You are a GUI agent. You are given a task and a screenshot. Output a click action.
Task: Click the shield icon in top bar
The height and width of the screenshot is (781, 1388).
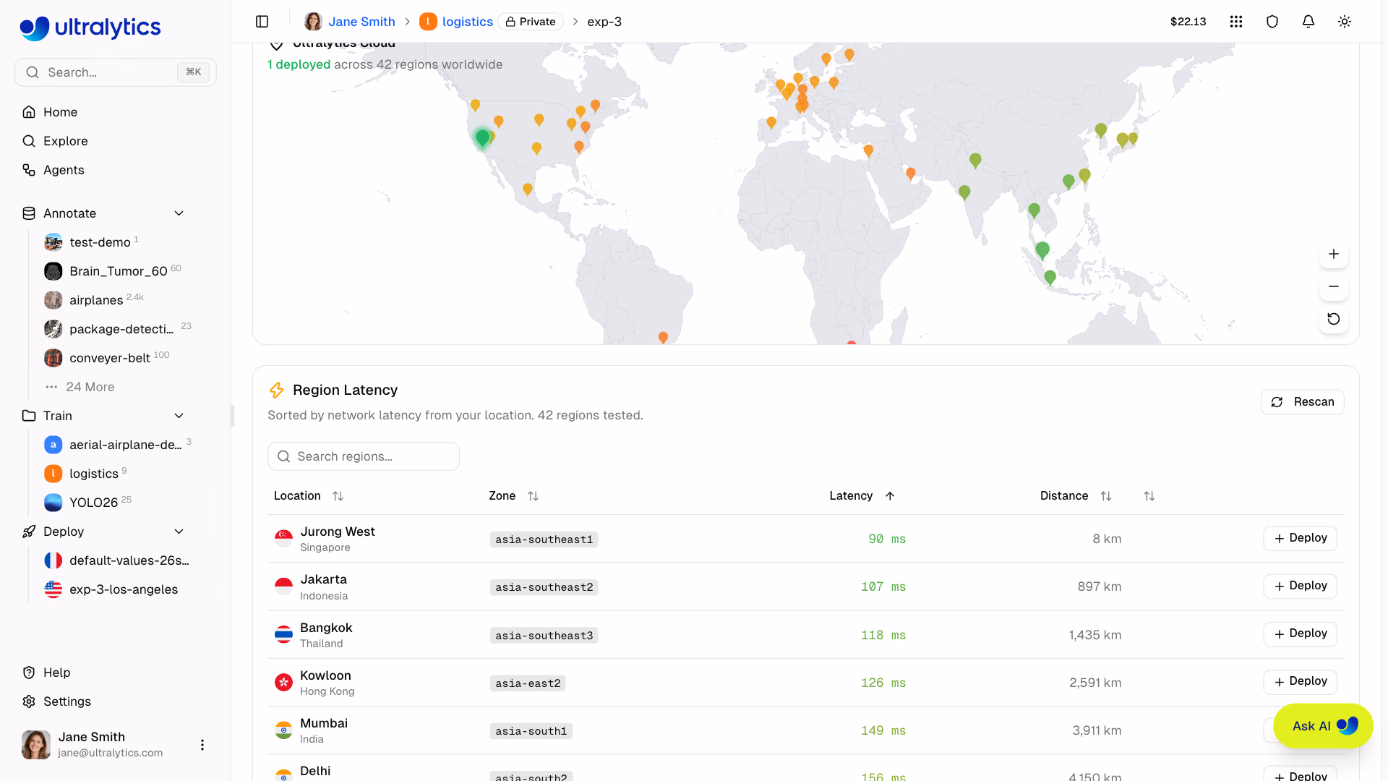[1272, 22]
